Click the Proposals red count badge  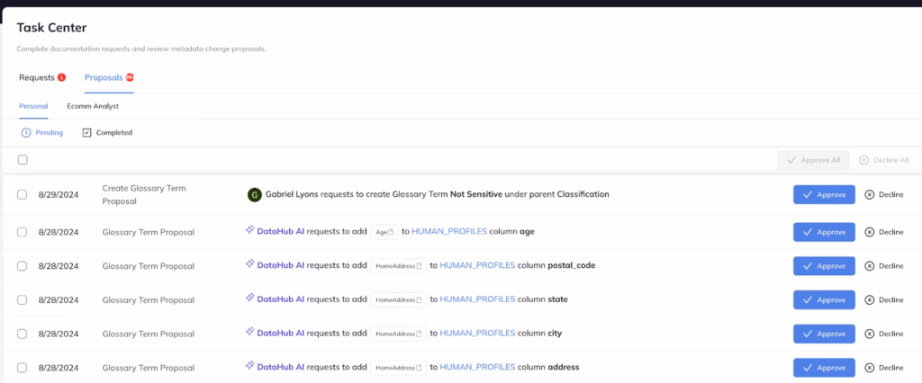click(130, 77)
